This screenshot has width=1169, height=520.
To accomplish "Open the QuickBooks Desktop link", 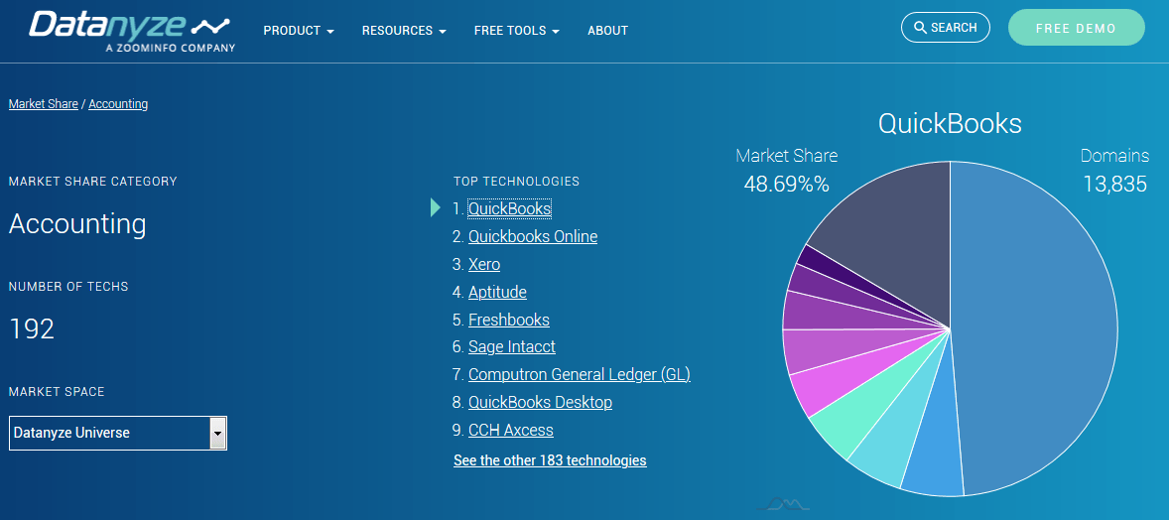I will (x=540, y=402).
